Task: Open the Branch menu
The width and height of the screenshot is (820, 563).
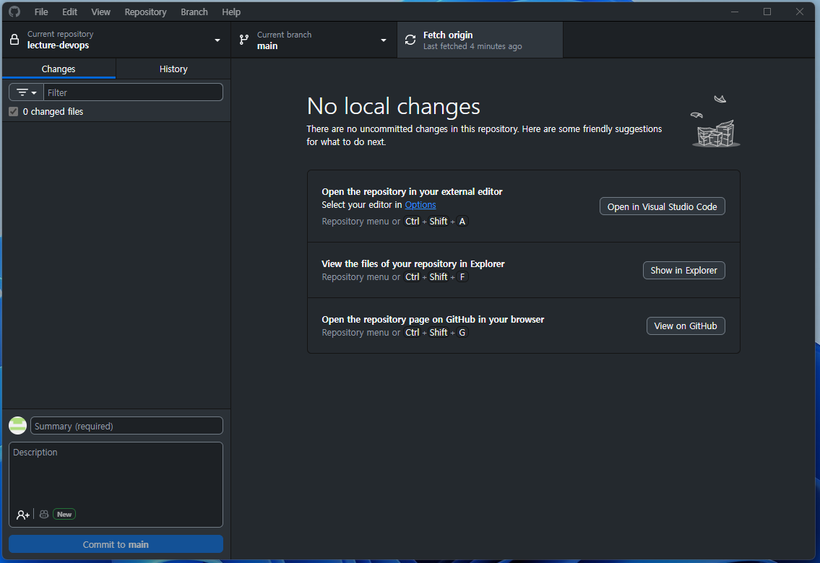Action: pos(194,12)
